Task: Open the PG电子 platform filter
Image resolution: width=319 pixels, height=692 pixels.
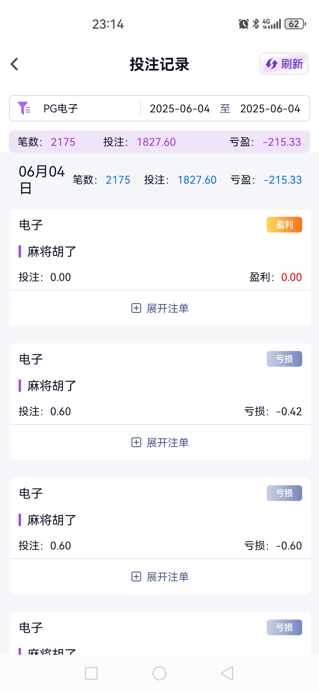Action: click(61, 109)
